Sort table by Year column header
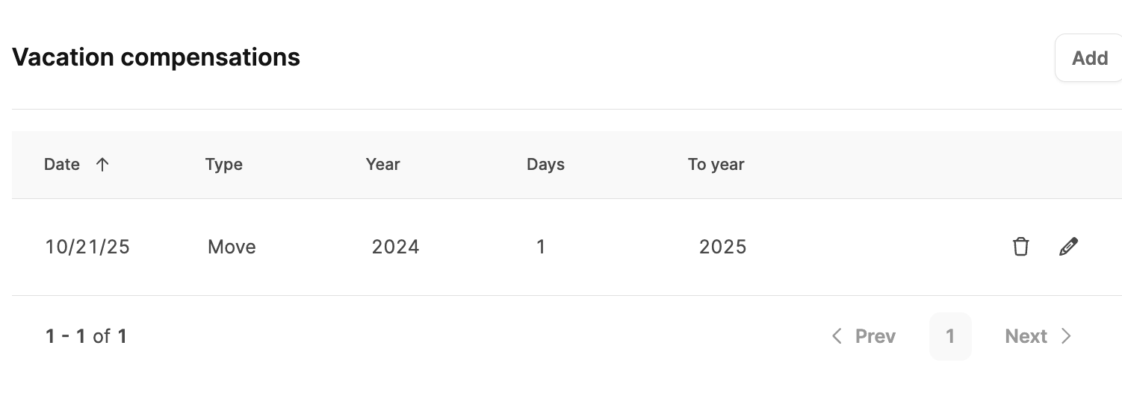Screen dimensions: 1122x401 383,165
